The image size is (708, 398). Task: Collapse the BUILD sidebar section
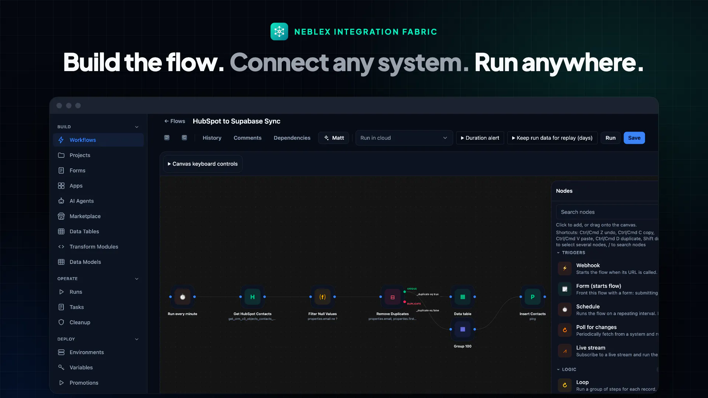[137, 127]
